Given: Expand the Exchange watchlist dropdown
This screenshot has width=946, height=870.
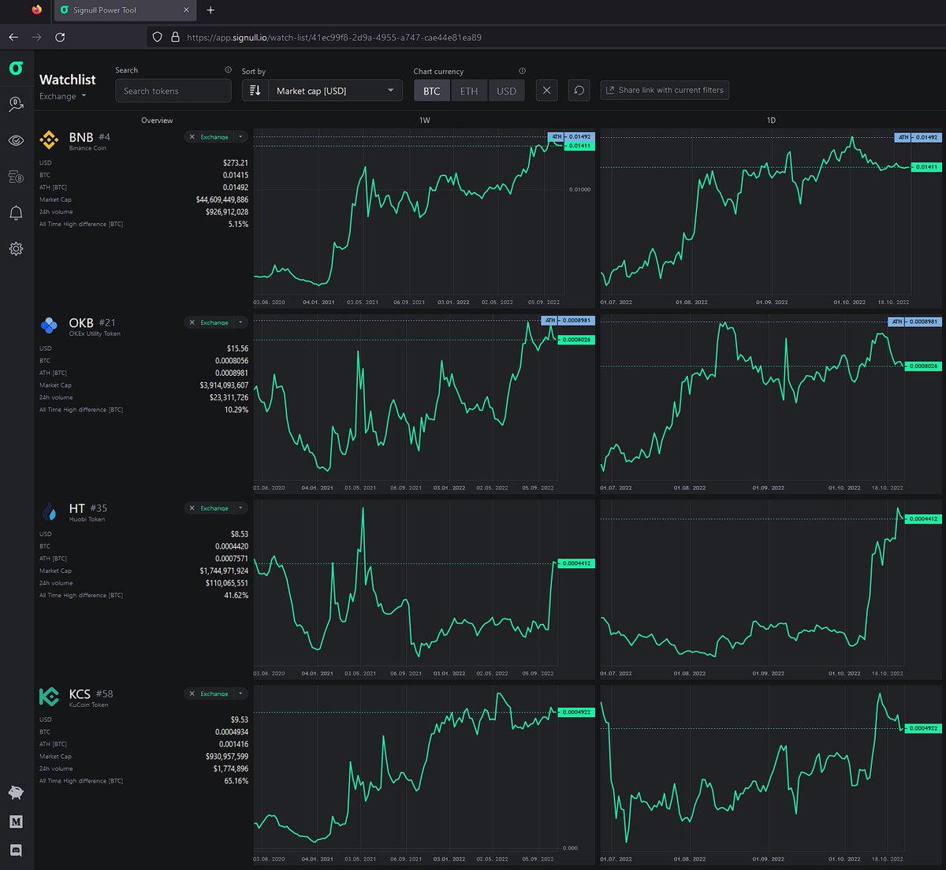Looking at the screenshot, I should [63, 96].
